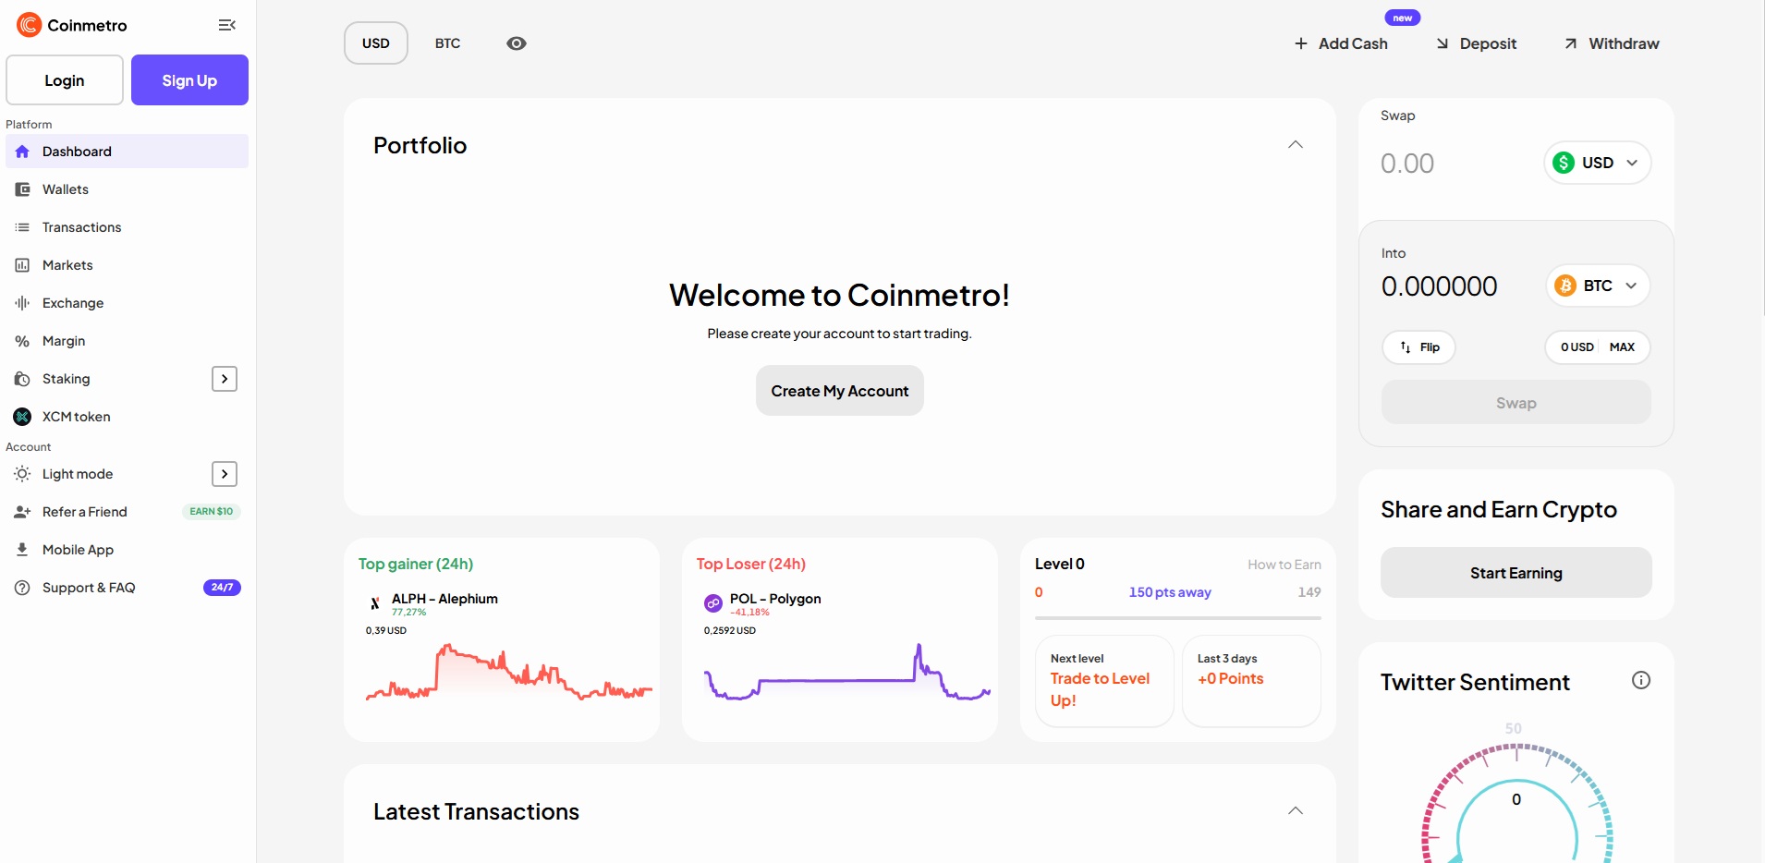Open XCM token page
Viewport: 1765px width, 863px height.
coord(128,417)
